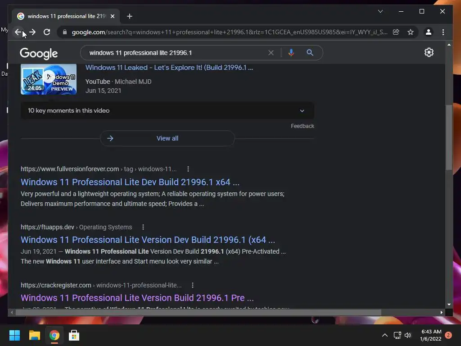Submit the search with the magnifier icon
The height and width of the screenshot is (346, 461).
310,53
